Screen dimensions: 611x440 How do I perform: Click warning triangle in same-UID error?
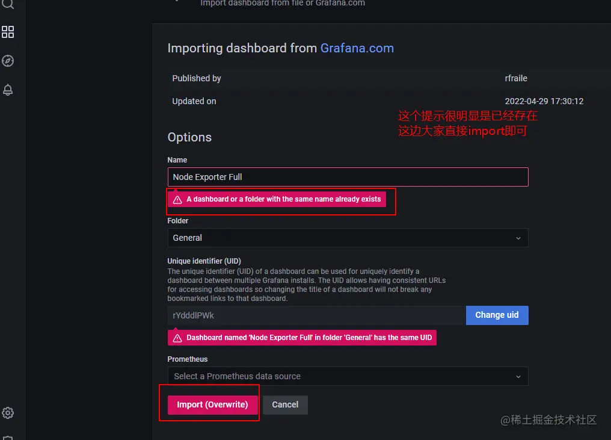click(x=177, y=338)
